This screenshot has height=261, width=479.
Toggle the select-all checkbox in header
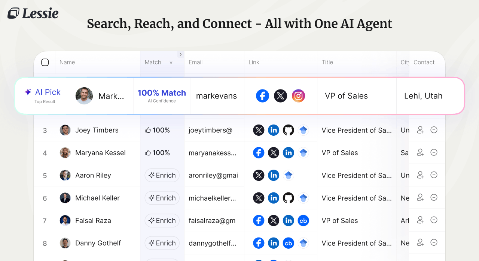(45, 62)
